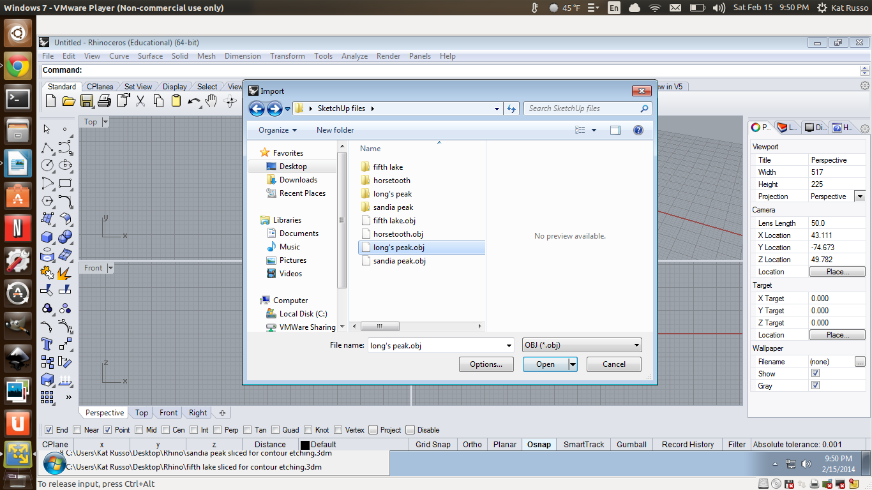Viewport: 872px width, 490px height.
Task: Toggle Grid Snap in status bar
Action: 433,445
